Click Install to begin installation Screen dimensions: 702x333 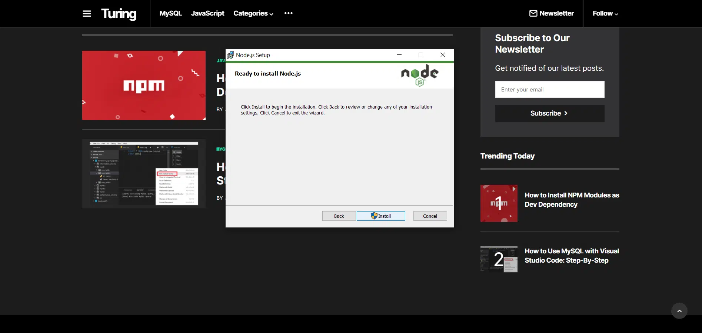point(381,216)
